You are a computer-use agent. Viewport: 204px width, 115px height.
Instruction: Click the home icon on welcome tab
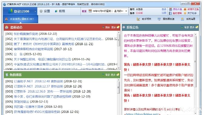6,19
